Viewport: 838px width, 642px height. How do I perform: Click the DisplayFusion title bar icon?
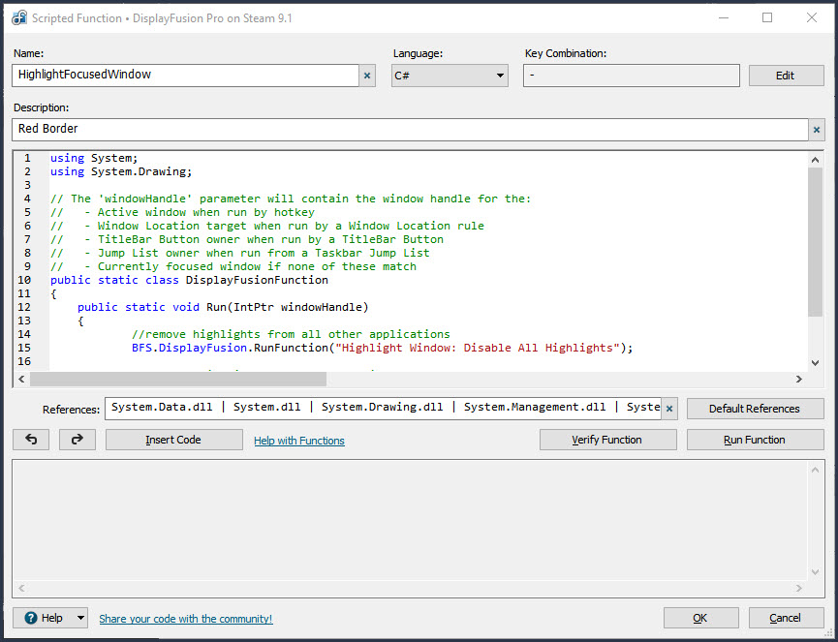click(17, 17)
